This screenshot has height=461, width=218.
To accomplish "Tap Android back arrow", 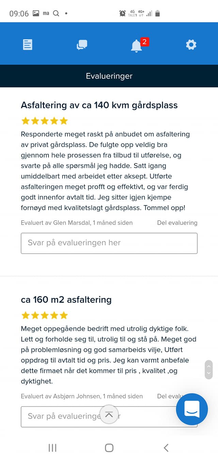I will coord(166,448).
